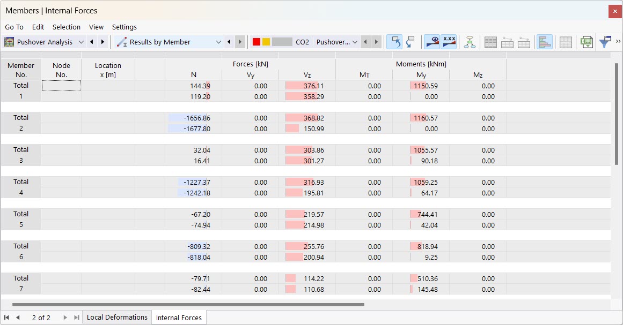Open the Results by Member dropdown
Image resolution: width=623 pixels, height=325 pixels.
coord(219,42)
